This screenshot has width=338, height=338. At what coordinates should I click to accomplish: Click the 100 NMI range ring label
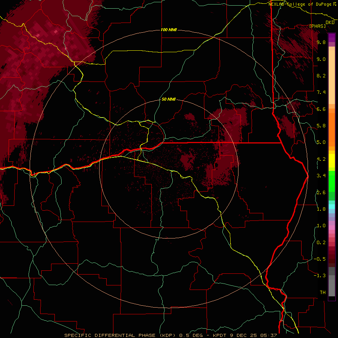click(169, 30)
